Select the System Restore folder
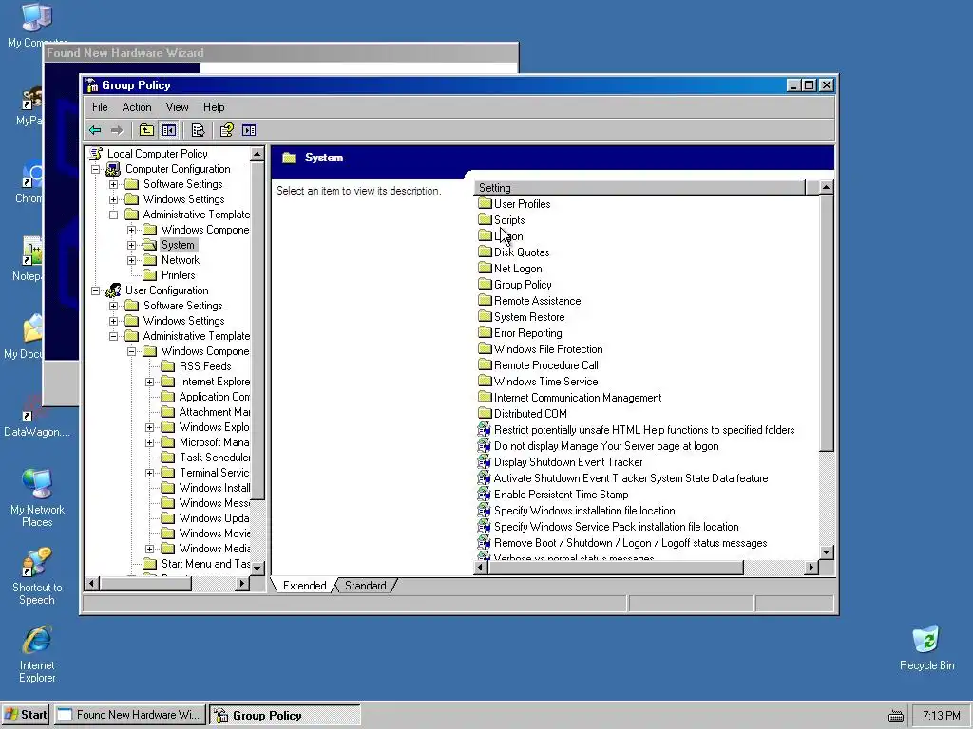 coord(529,317)
